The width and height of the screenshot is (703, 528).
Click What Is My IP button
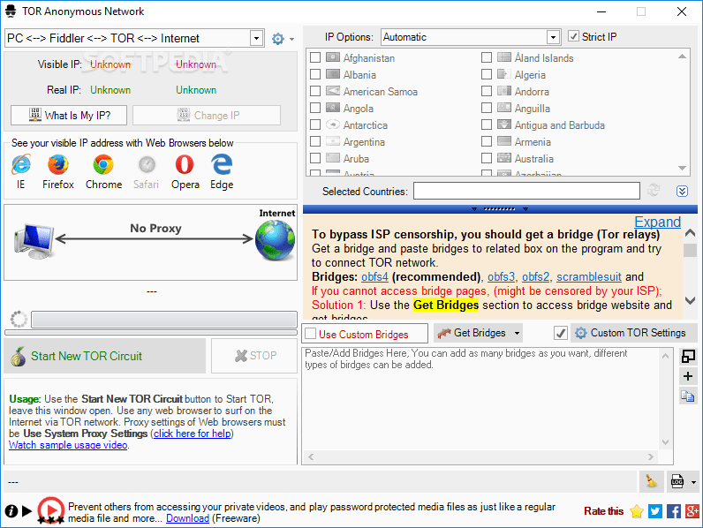click(69, 115)
